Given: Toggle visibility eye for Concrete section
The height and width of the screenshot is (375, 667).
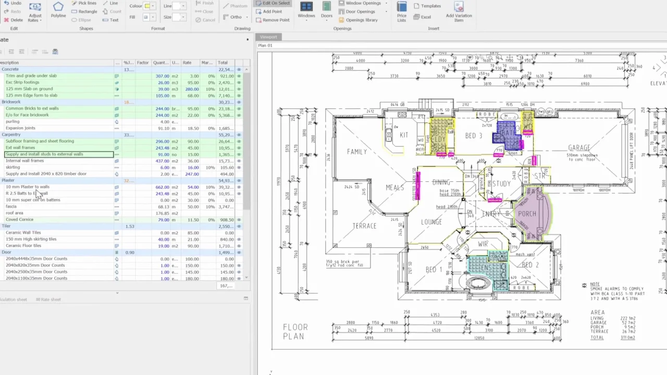Looking at the screenshot, I should (239, 69).
